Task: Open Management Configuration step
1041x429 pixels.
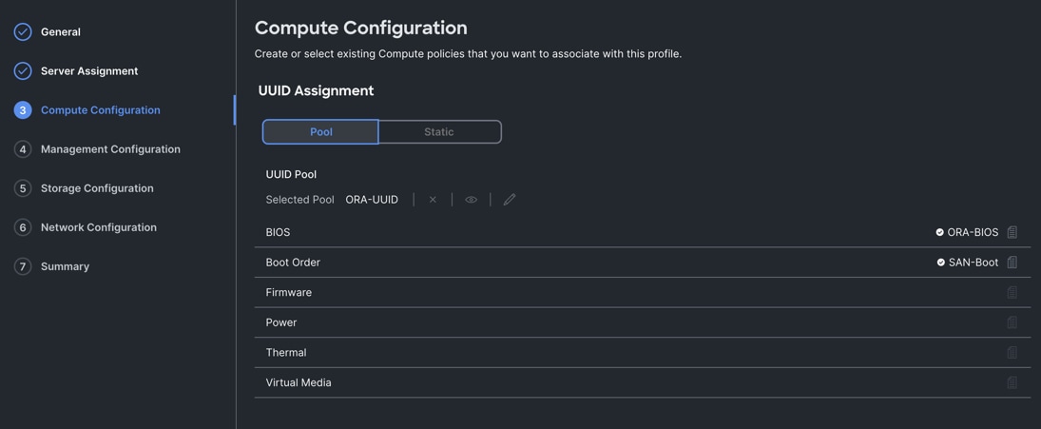Action: [x=110, y=149]
